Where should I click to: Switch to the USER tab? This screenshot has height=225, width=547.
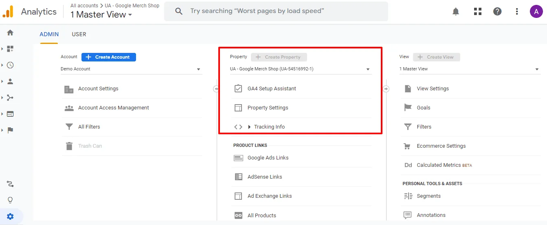79,35
